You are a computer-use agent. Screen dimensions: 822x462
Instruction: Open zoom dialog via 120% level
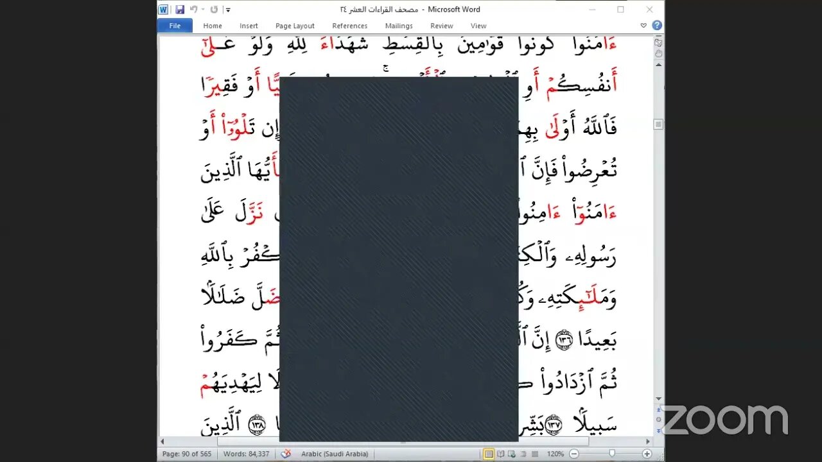coord(555,454)
